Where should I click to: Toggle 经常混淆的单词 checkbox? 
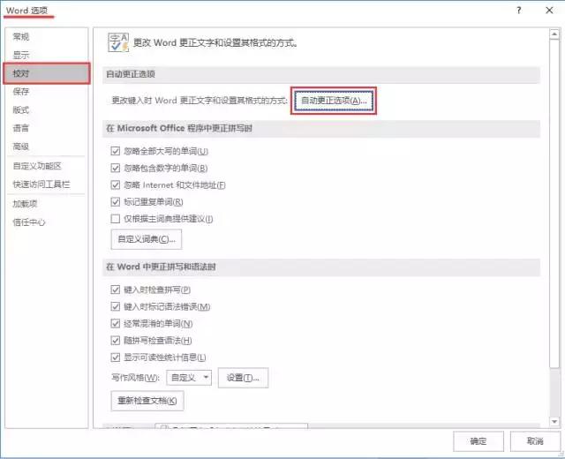pyautogui.click(x=116, y=324)
